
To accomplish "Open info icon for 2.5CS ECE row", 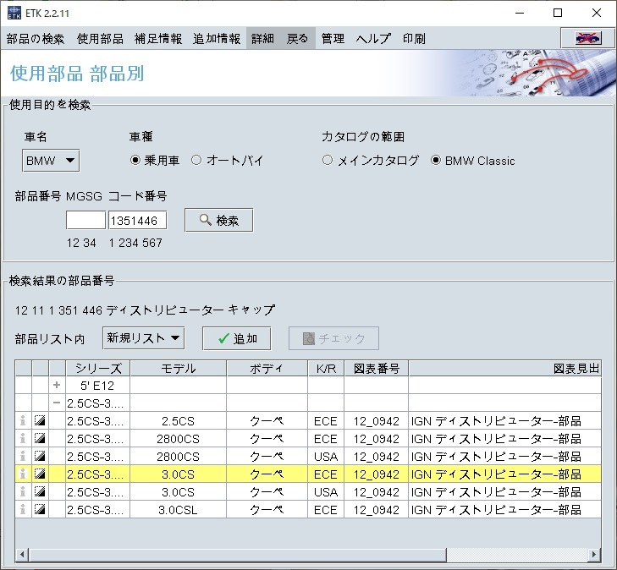I will [23, 421].
